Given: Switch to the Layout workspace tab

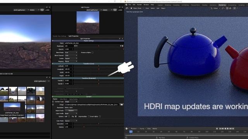Looking at the screenshot, I should (x=160, y=5).
